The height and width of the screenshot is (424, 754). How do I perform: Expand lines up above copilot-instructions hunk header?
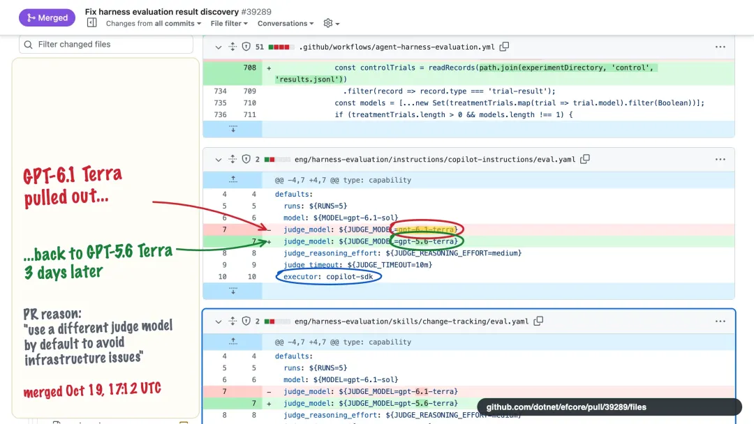tap(232, 180)
